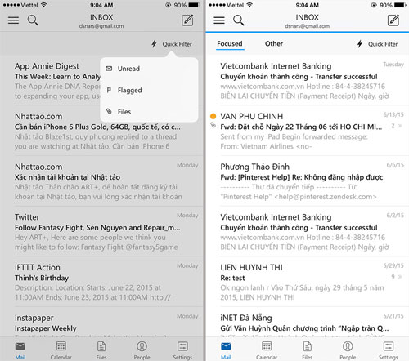Select Flagged filter option
This screenshot has height=361, width=409.
point(149,90)
